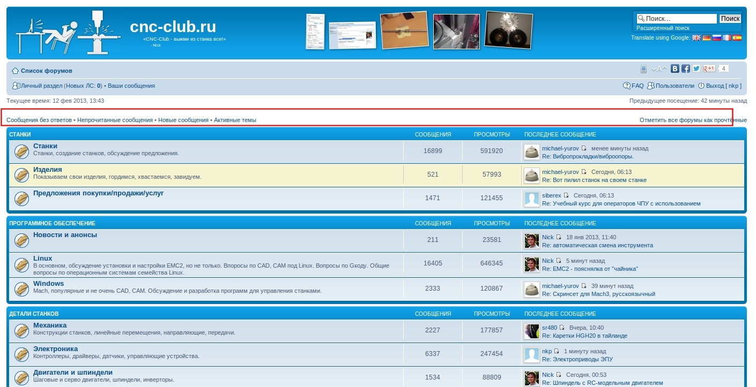Open the FAQ page
Viewport: 756px width, 387px height.
[638, 86]
